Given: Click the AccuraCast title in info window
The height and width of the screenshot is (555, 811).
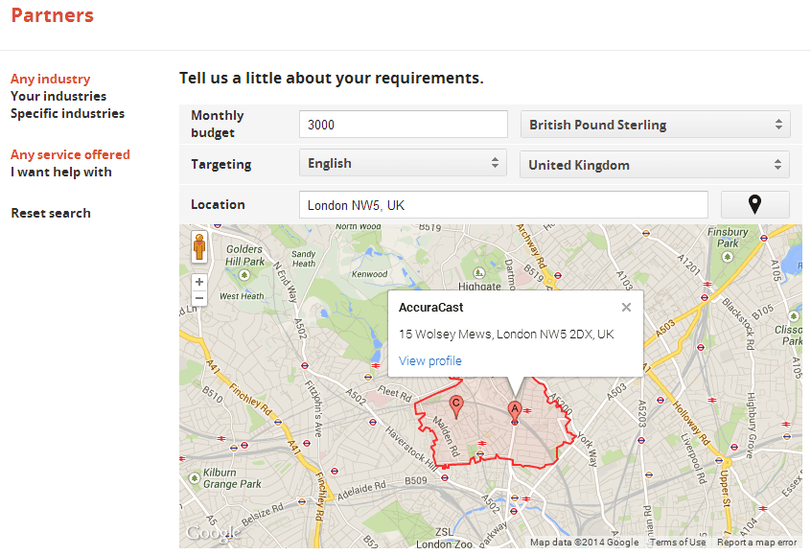Looking at the screenshot, I should click(x=430, y=308).
